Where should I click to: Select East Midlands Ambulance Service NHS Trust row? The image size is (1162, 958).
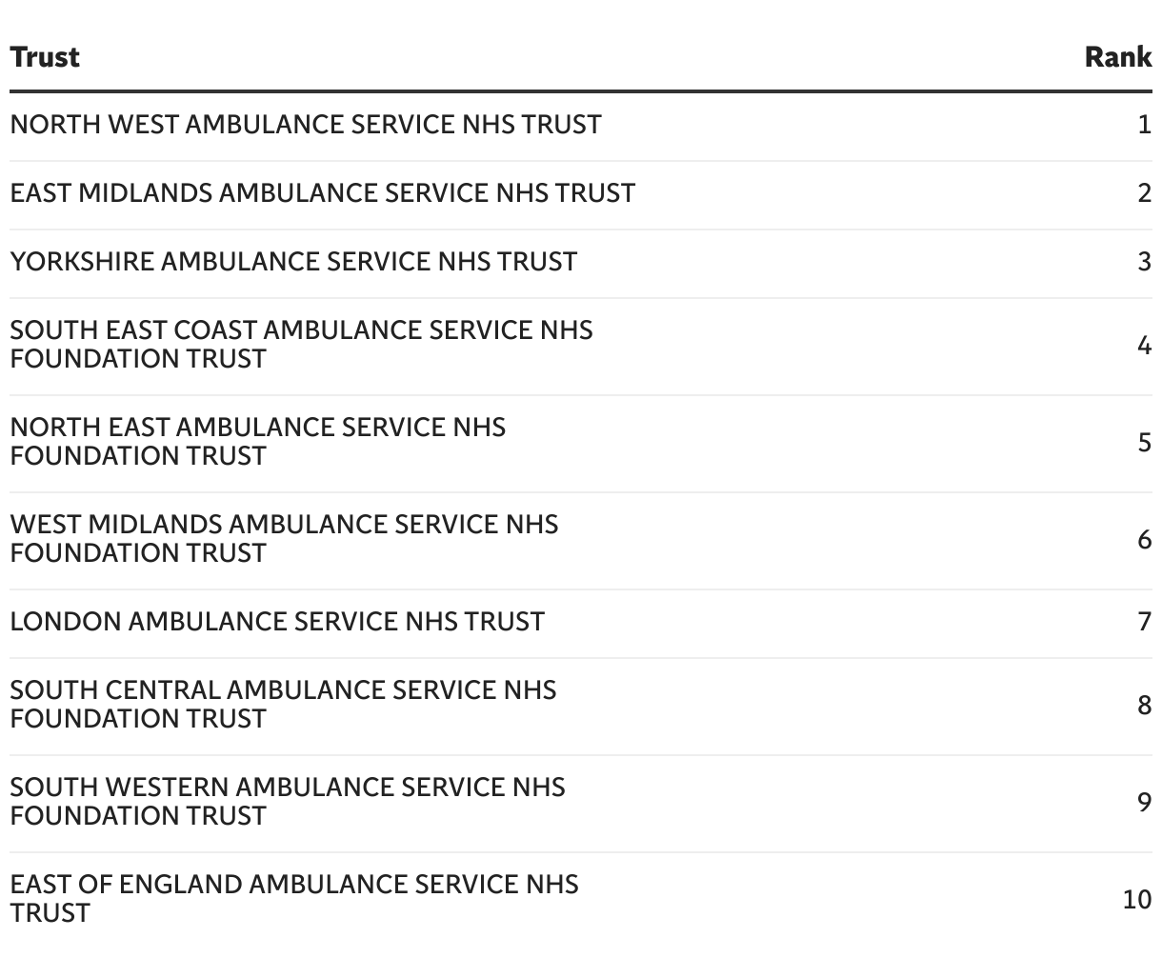click(x=581, y=193)
